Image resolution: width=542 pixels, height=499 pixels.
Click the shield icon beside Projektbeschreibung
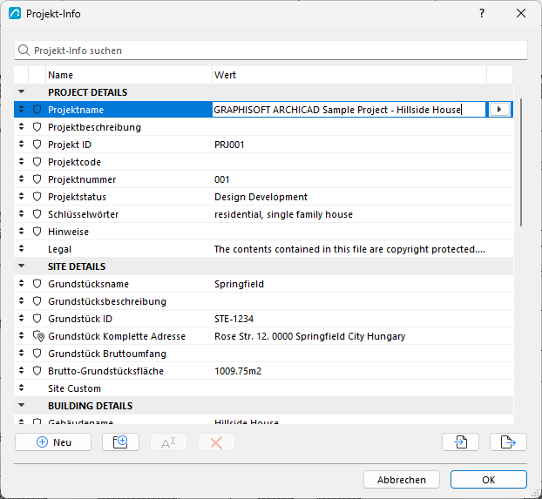point(37,127)
